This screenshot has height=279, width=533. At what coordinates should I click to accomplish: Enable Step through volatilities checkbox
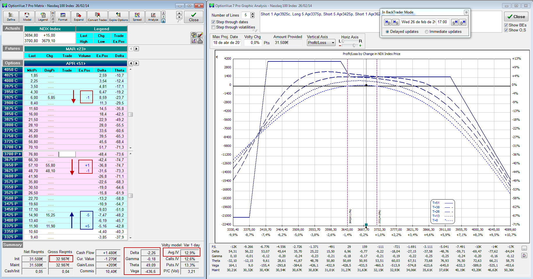(214, 27)
